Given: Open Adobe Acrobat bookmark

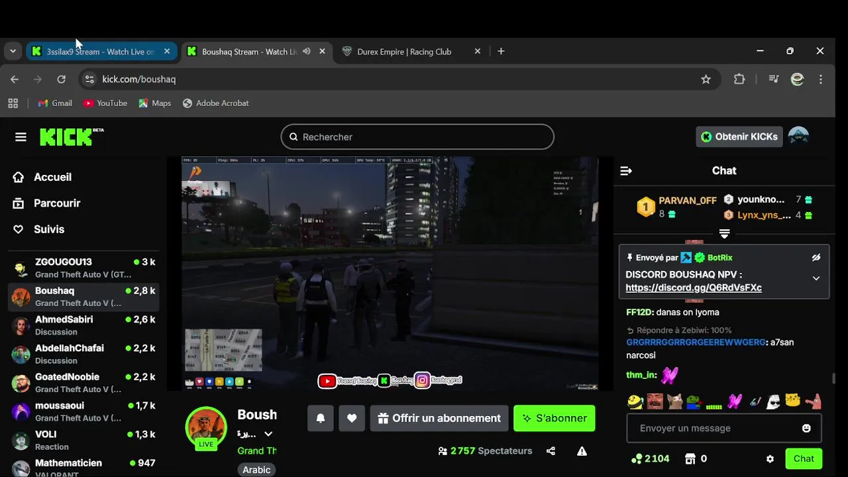Looking at the screenshot, I should [x=215, y=103].
